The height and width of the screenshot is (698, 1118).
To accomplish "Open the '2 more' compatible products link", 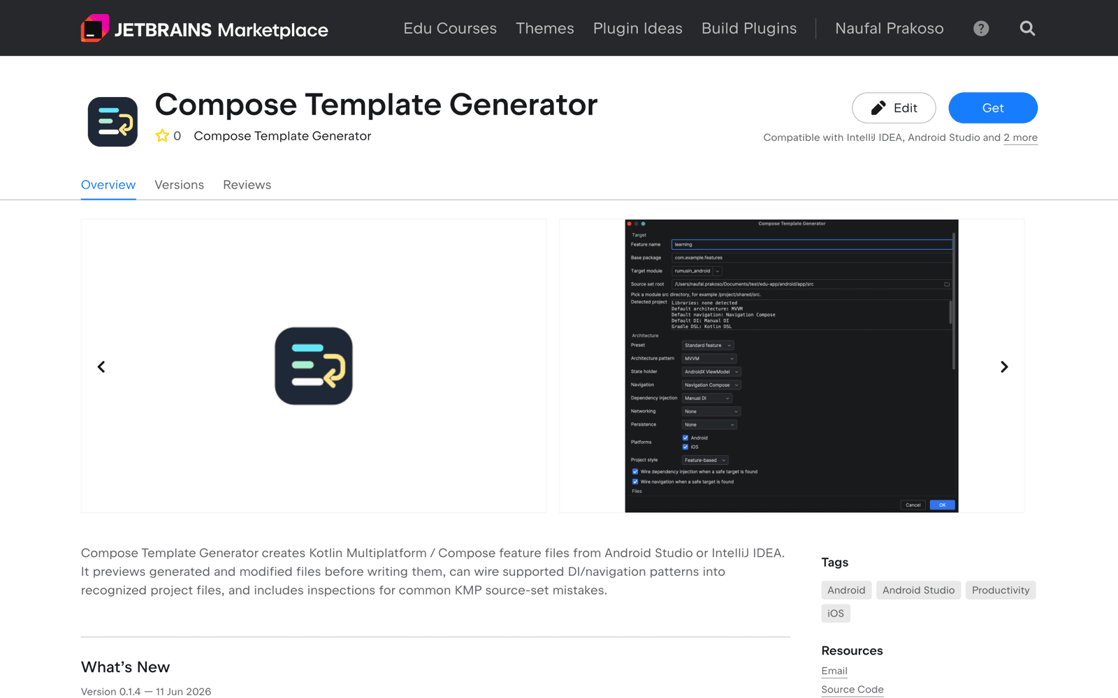I will (1021, 138).
